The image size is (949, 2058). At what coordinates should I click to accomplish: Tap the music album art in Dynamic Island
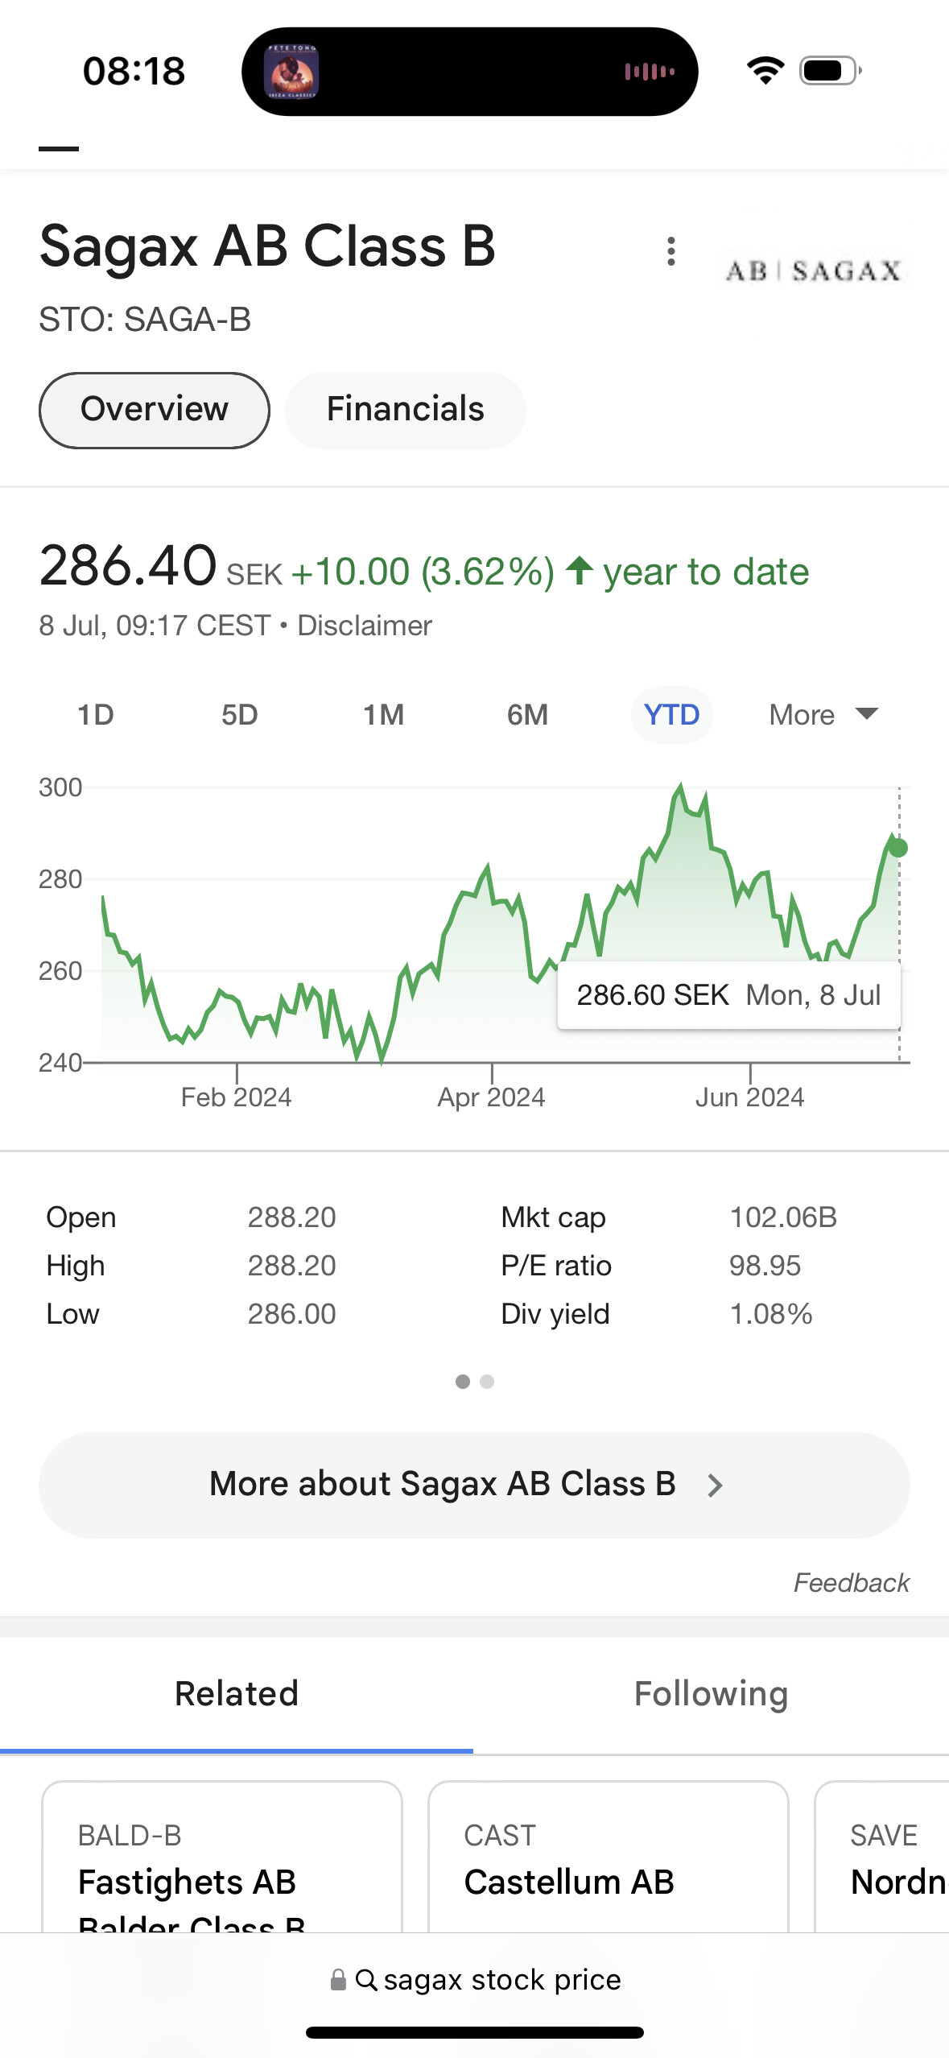(291, 72)
